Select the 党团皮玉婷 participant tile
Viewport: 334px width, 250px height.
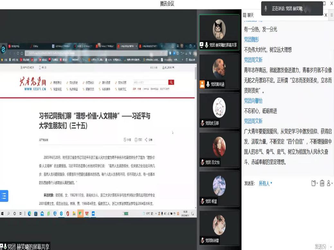click(x=219, y=110)
